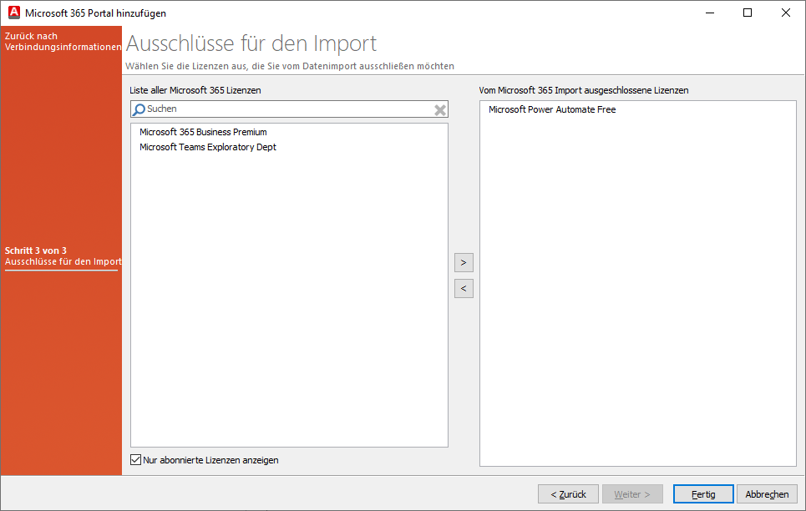The width and height of the screenshot is (806, 511).
Task: Click the '>' arrow to exclude a license
Action: (x=464, y=262)
